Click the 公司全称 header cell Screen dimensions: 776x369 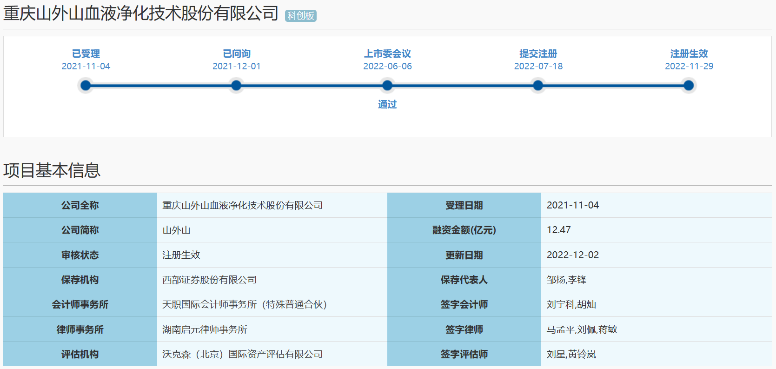coord(80,205)
